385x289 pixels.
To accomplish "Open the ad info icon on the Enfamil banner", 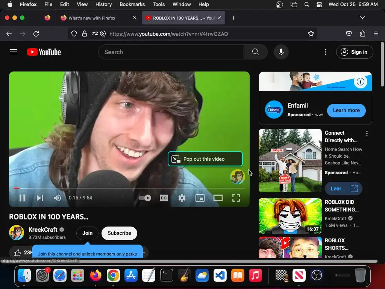I will point(360,82).
